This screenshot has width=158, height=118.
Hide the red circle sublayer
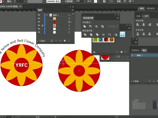click(39, 22)
